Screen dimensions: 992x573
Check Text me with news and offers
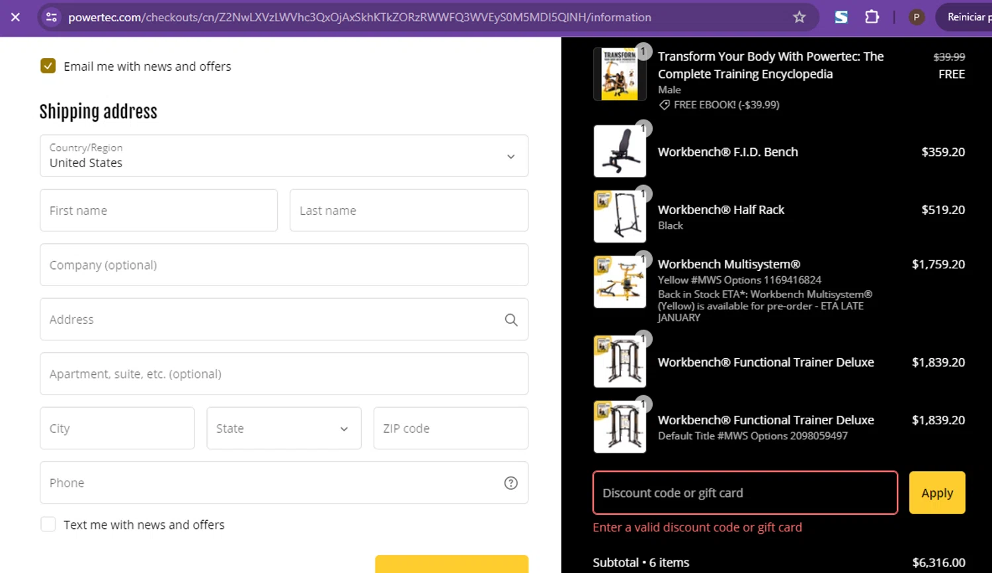48,524
